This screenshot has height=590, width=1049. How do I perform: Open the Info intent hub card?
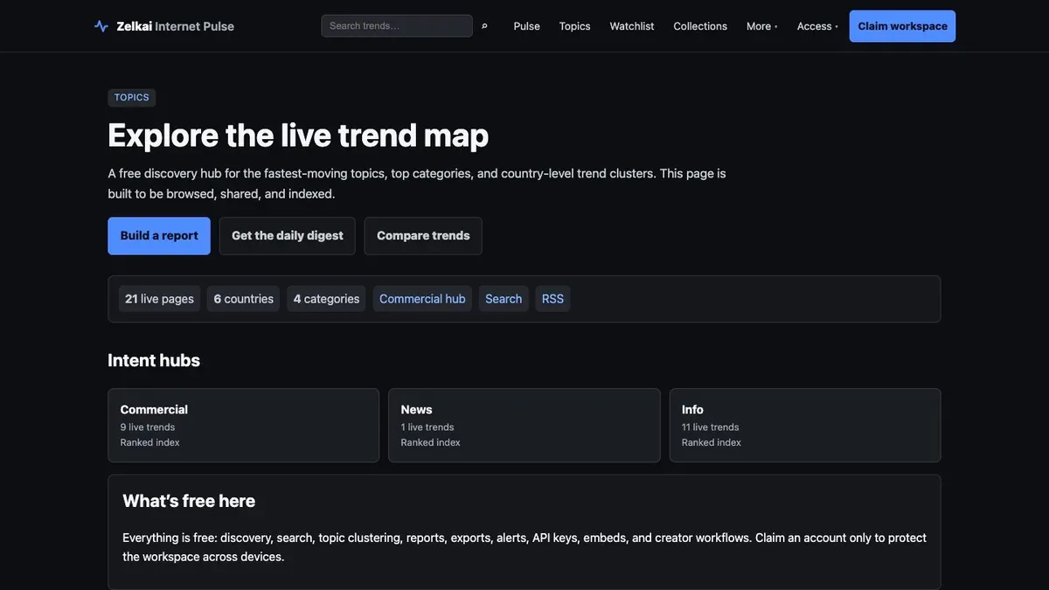click(805, 426)
